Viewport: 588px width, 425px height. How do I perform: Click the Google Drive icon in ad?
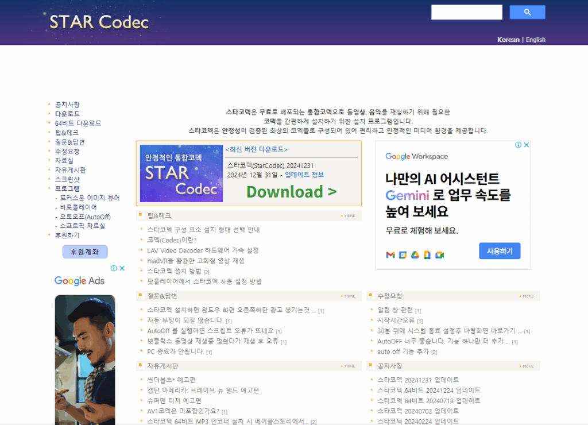tap(415, 255)
